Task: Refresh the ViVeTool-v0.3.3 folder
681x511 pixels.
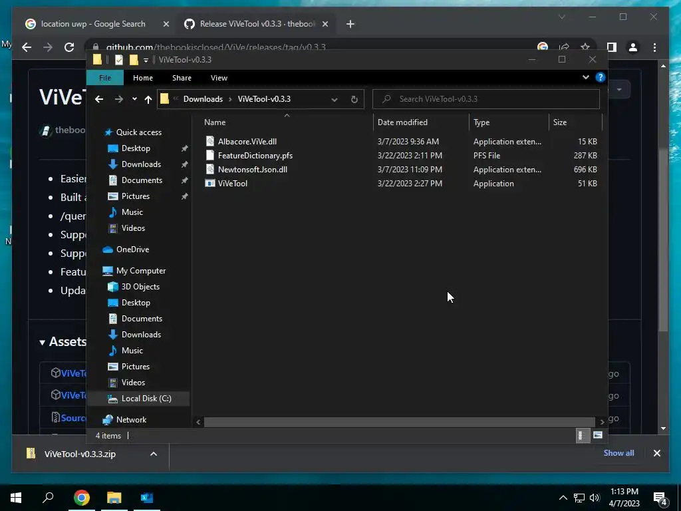Action: [354, 100]
